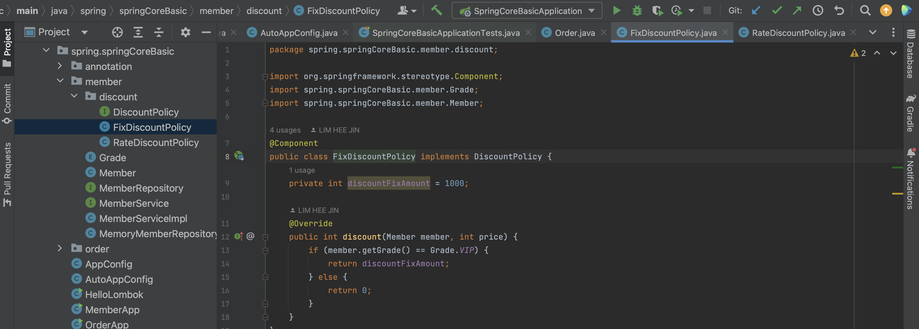Switch to Order.java tab
This screenshot has width=919, height=329.
[x=575, y=33]
